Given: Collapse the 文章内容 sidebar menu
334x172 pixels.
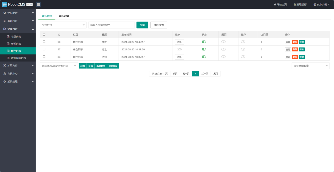Looking at the screenshot, I should pos(18,29).
